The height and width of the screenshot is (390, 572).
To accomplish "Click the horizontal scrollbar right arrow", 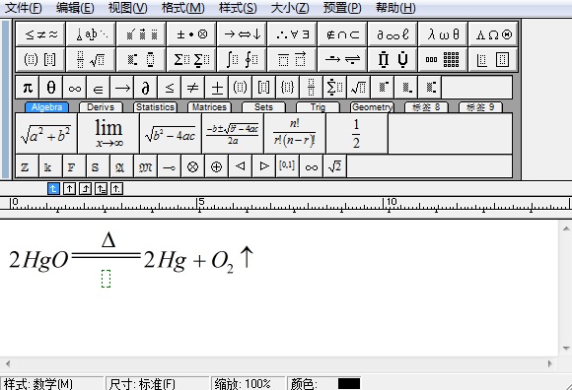I will pos(550,363).
